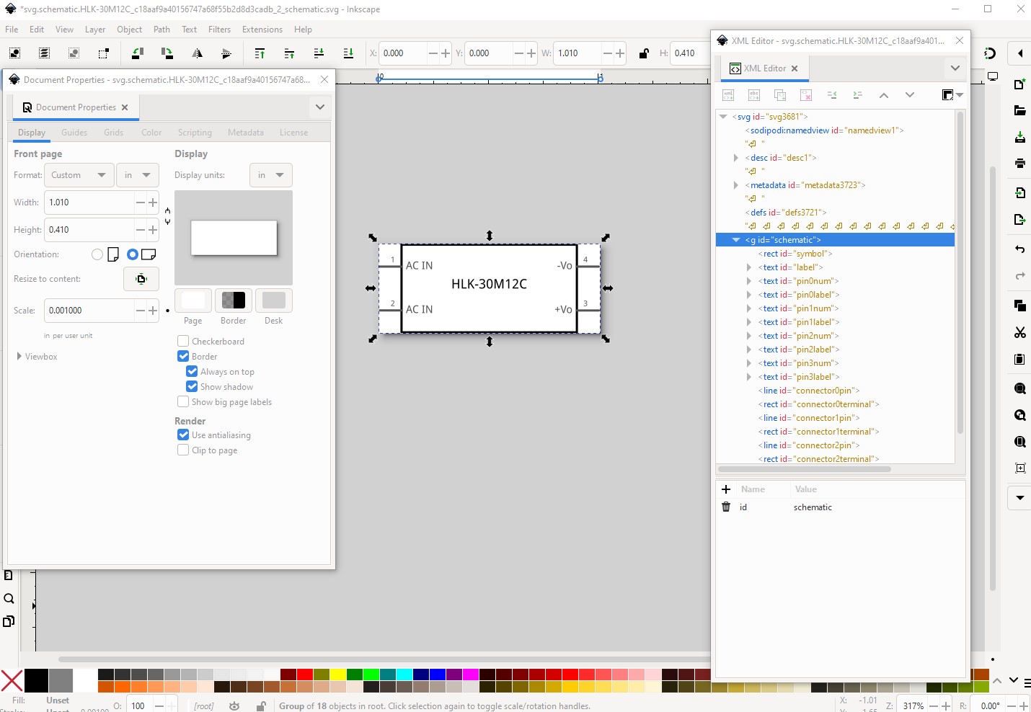Click the Undo arrow icon

1019,249
